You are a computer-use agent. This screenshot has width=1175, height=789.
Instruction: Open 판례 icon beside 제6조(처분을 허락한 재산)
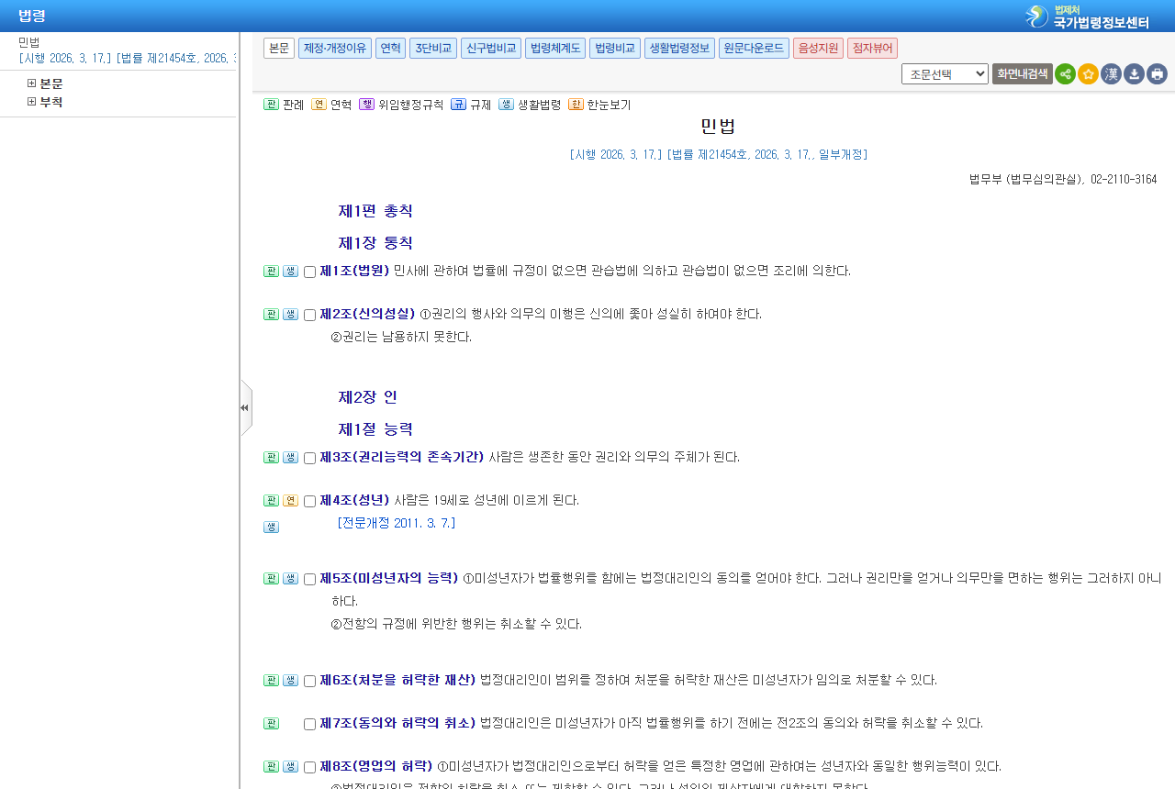point(271,681)
